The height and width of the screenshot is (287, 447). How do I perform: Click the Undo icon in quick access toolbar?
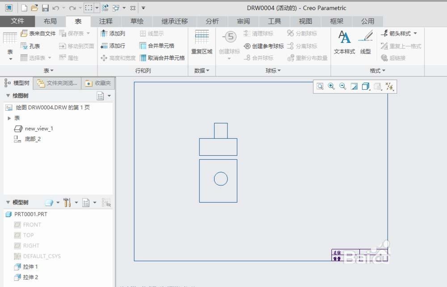tap(55, 8)
